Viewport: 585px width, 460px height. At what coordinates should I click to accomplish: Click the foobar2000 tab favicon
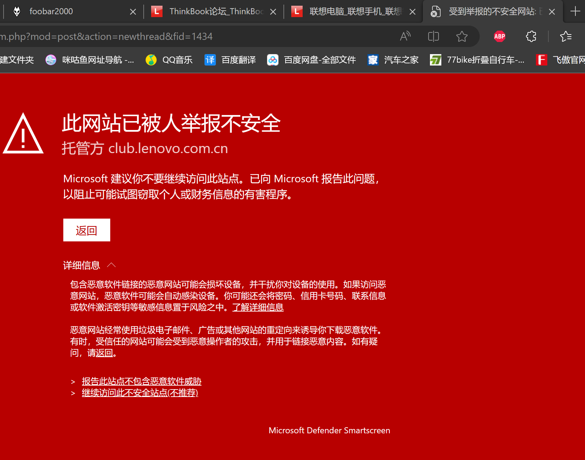[17, 11]
